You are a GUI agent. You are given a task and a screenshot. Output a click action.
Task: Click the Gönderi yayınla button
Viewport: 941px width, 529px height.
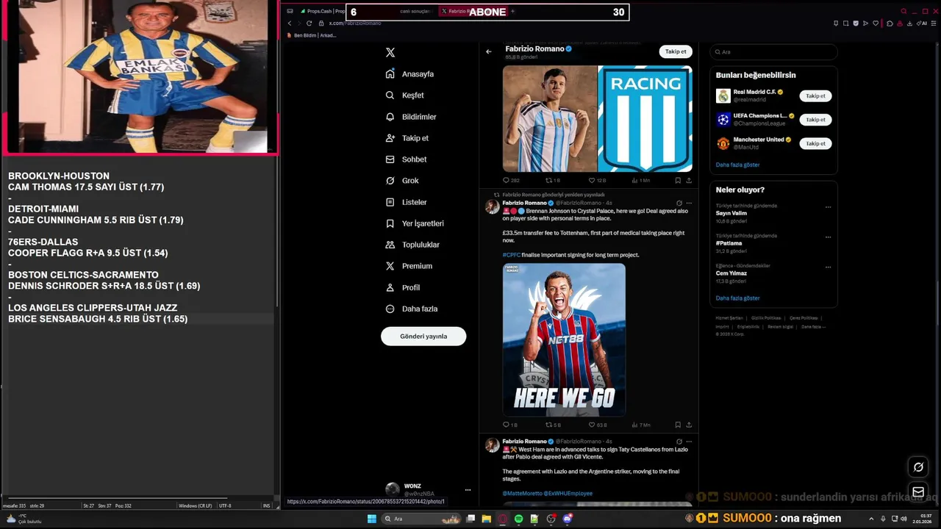pyautogui.click(x=423, y=337)
